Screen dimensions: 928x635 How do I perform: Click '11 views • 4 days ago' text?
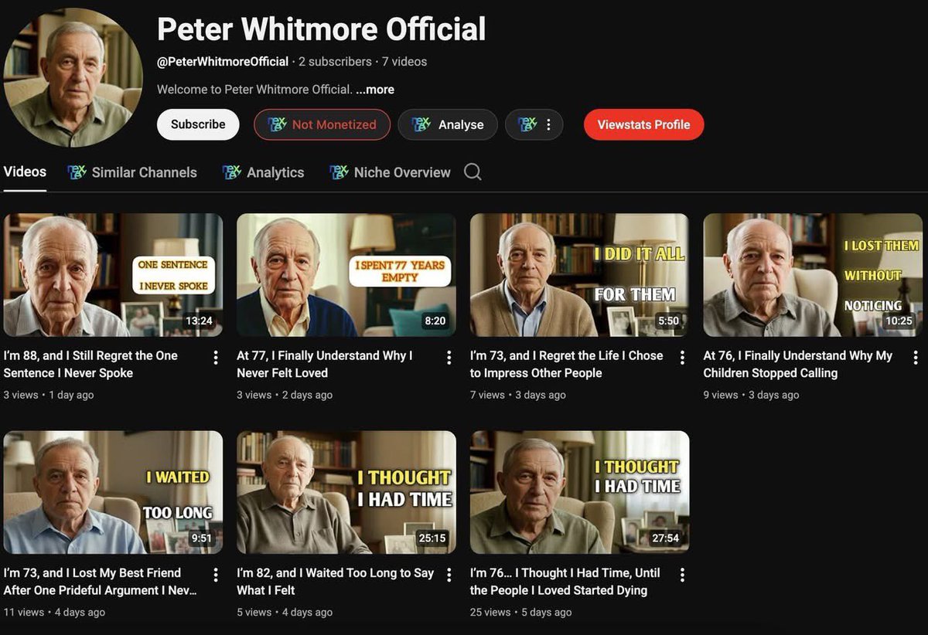tap(54, 612)
